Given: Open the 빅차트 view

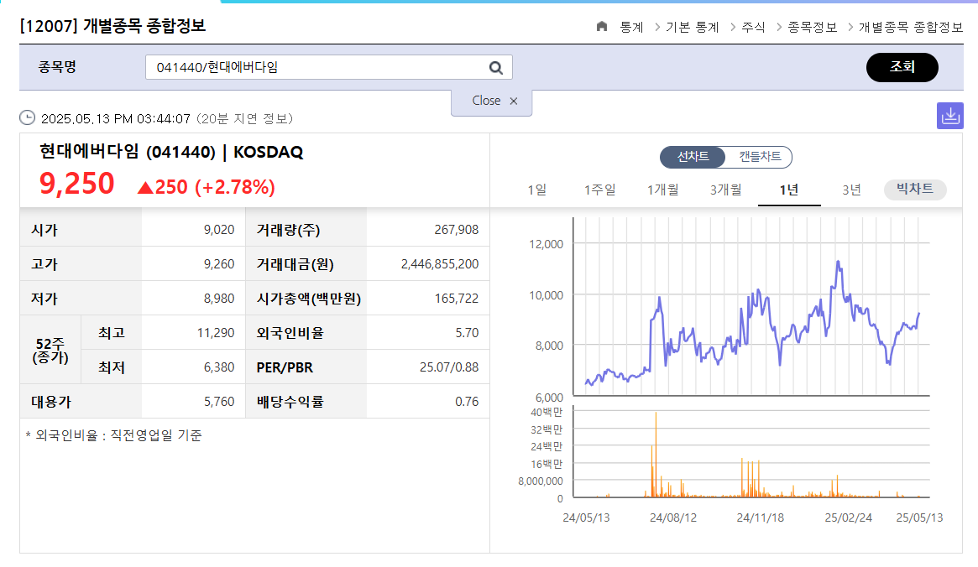Looking at the screenshot, I should tap(914, 189).
